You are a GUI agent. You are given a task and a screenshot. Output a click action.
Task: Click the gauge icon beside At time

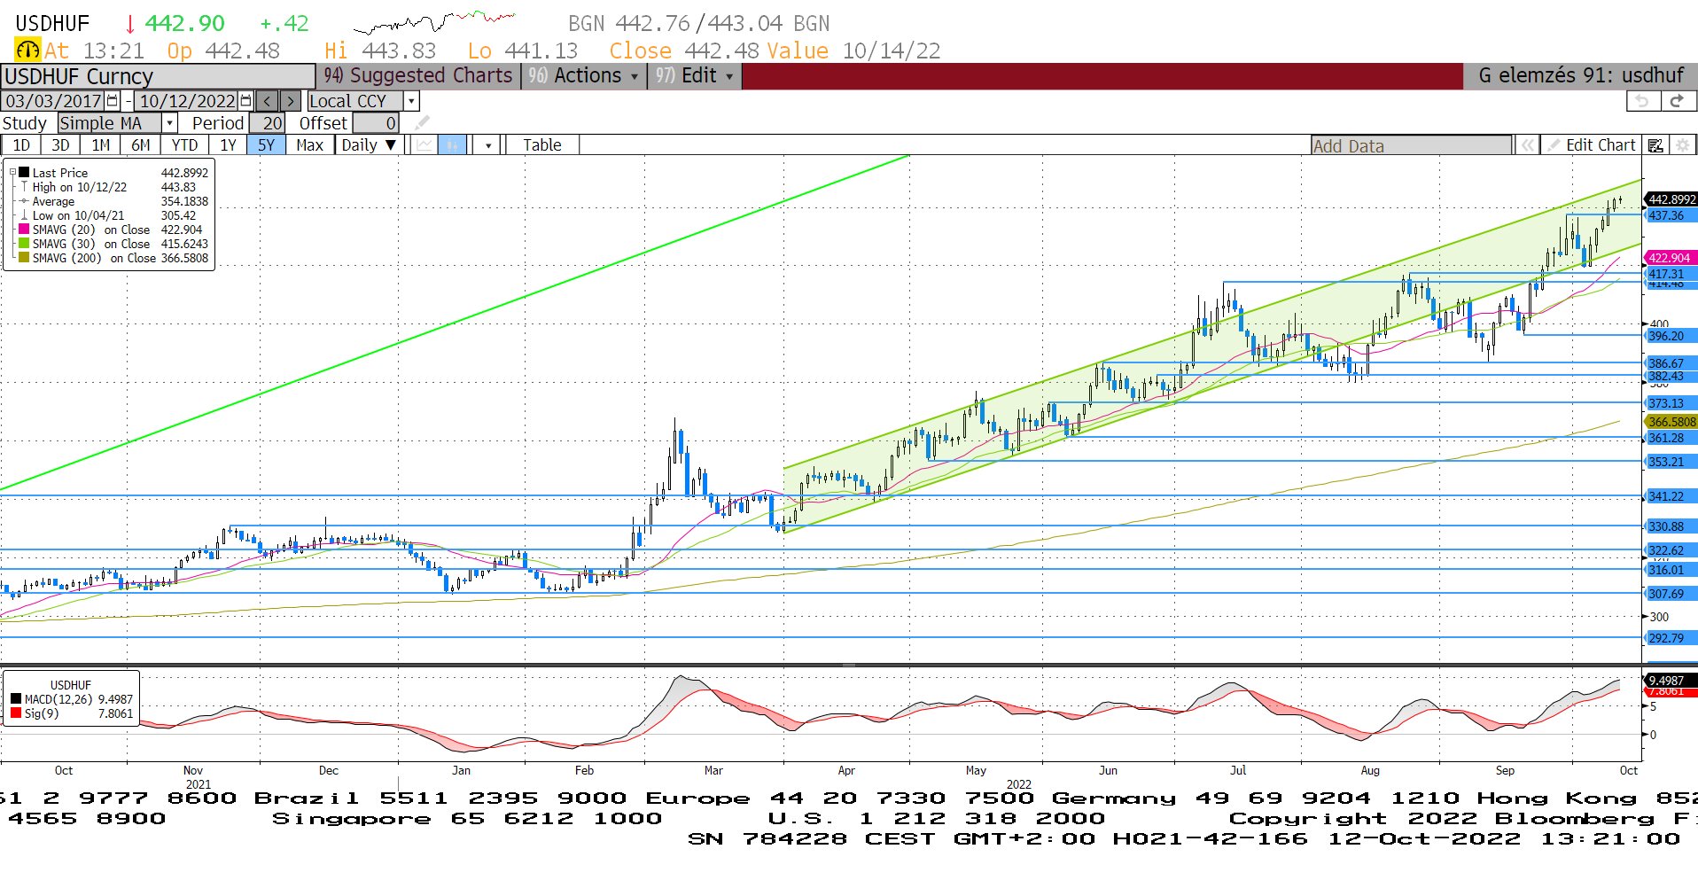pyautogui.click(x=27, y=51)
